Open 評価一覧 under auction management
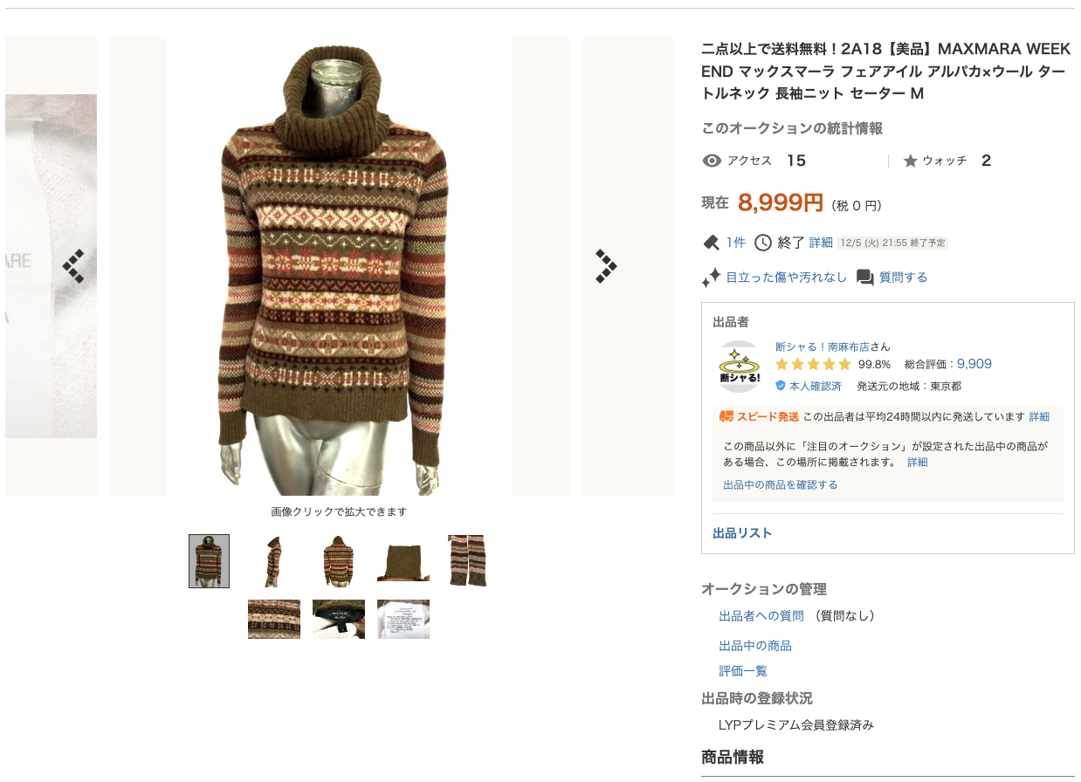This screenshot has width=1081, height=782. (x=743, y=671)
